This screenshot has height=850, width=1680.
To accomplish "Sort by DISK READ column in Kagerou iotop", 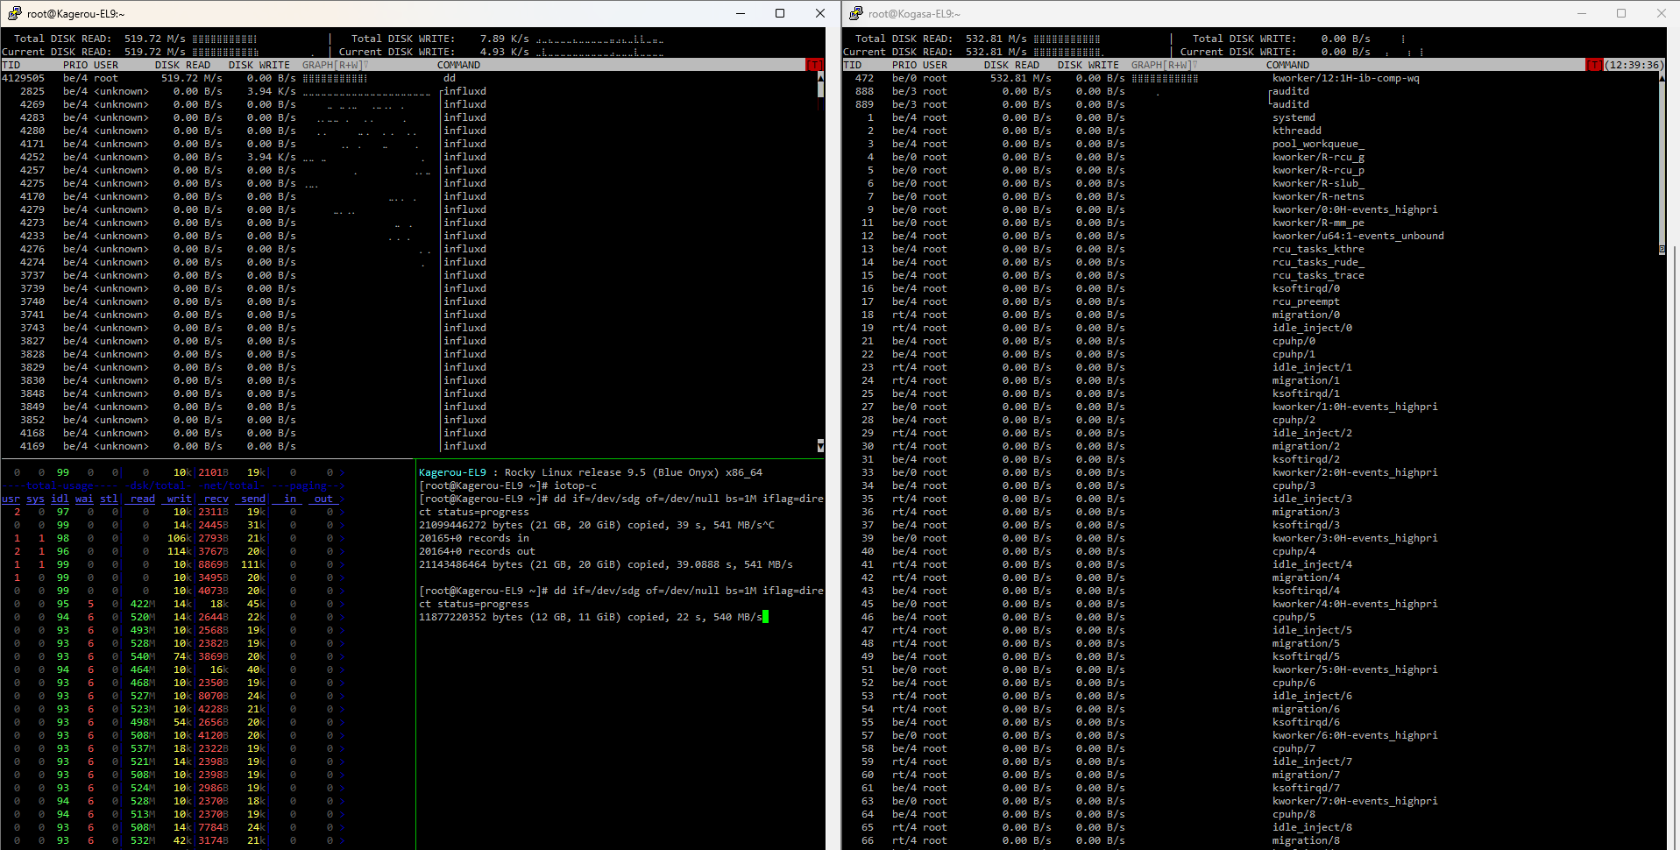I will click(182, 65).
